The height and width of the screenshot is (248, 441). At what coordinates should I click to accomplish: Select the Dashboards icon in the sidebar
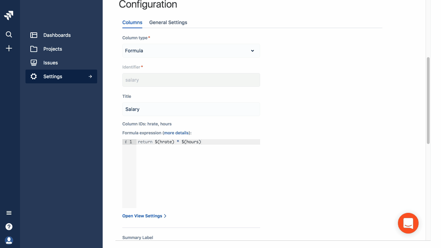coord(34,35)
